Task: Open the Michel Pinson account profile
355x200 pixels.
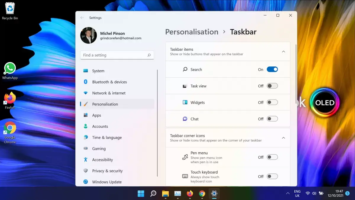Action: pyautogui.click(x=111, y=36)
